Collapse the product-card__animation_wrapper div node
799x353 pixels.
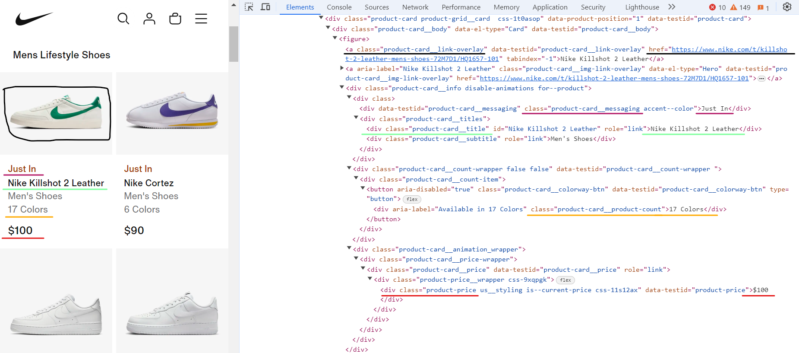point(349,248)
